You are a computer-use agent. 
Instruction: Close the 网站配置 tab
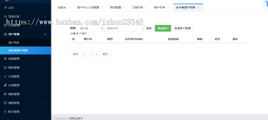[x=124, y=7]
